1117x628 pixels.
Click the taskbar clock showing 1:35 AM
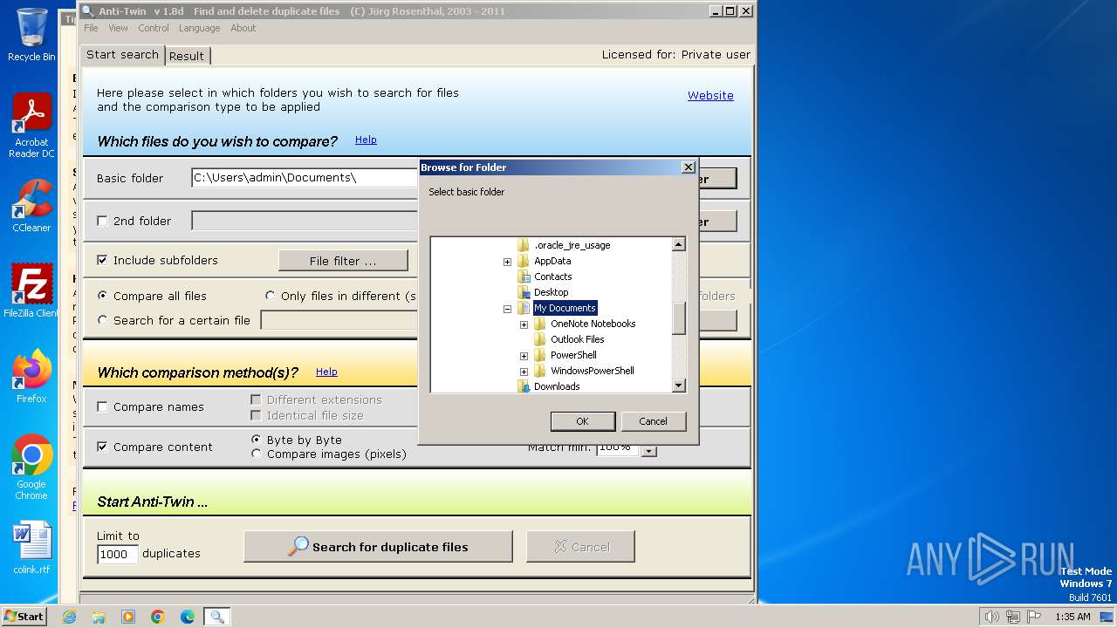tap(1072, 617)
